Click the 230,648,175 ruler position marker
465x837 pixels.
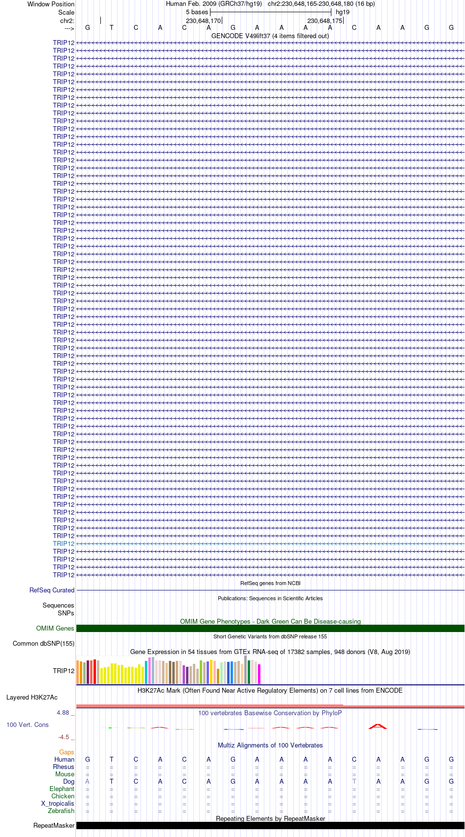point(325,21)
